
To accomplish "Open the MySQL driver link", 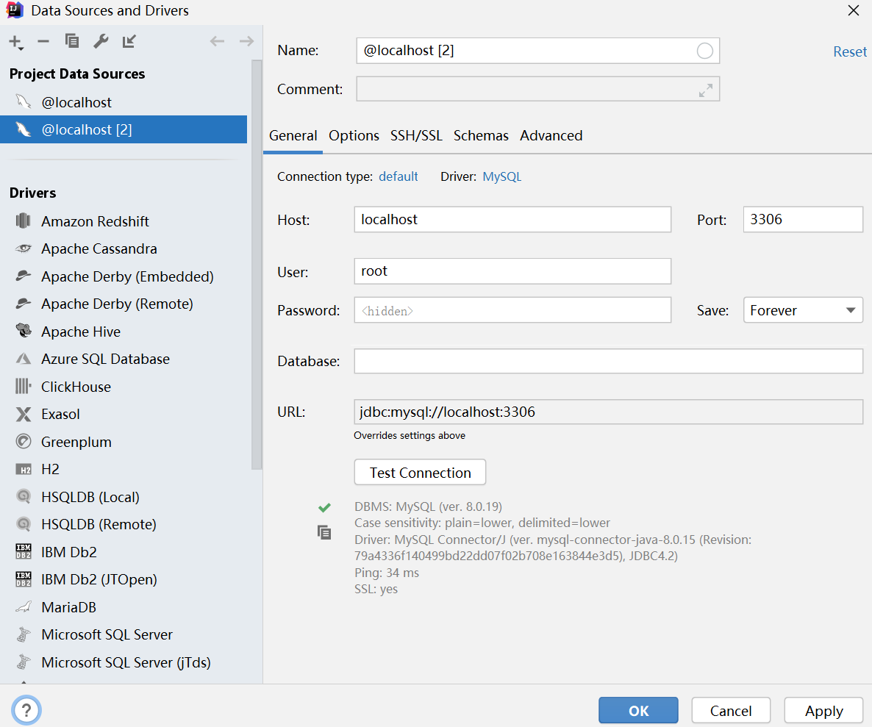I will (x=501, y=176).
